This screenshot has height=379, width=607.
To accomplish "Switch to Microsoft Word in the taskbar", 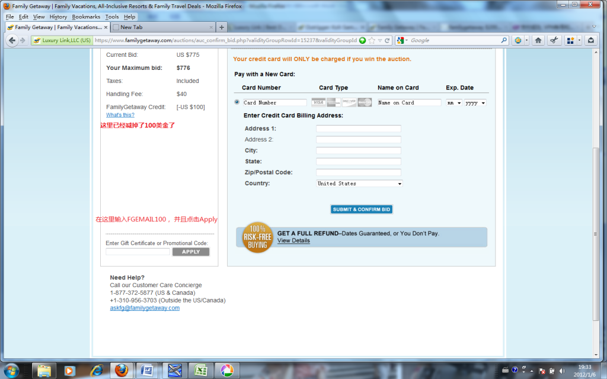I will coord(147,371).
